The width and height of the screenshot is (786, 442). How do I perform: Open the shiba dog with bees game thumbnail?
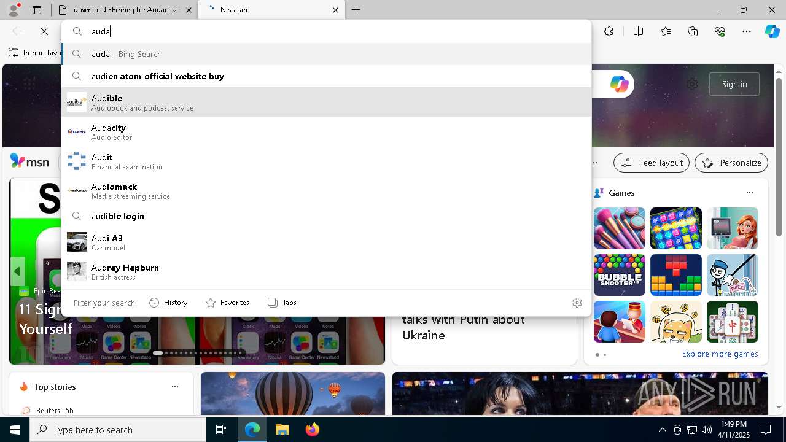pyautogui.click(x=676, y=322)
